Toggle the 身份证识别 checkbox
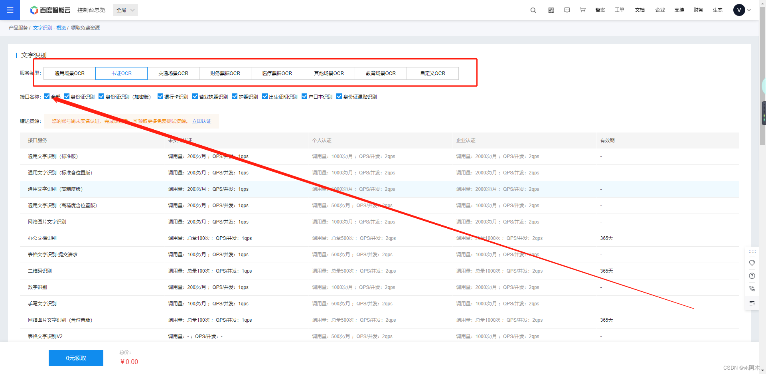Viewport: 766px width, 374px height. pos(67,96)
